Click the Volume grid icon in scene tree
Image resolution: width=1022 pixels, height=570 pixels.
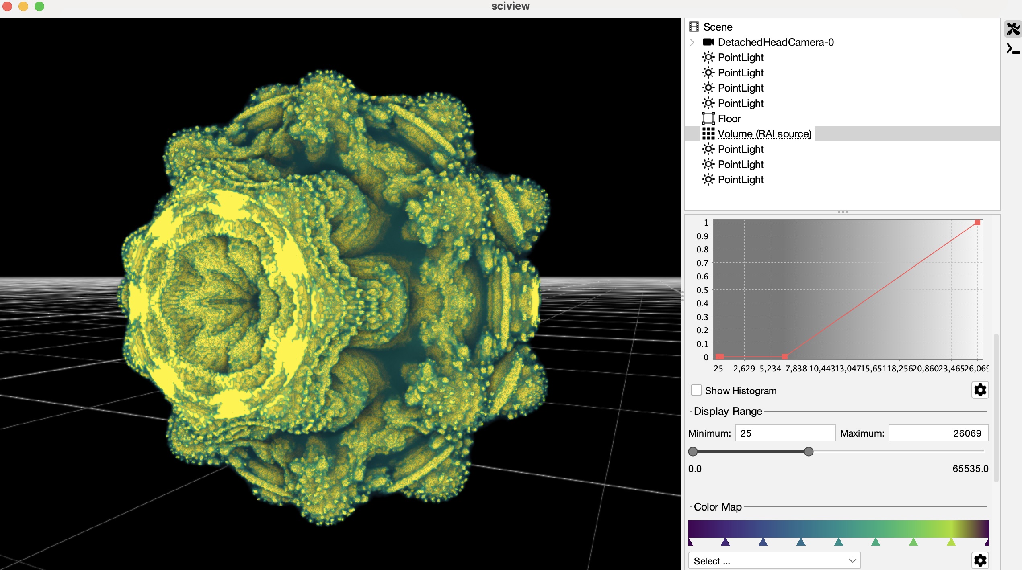(708, 133)
